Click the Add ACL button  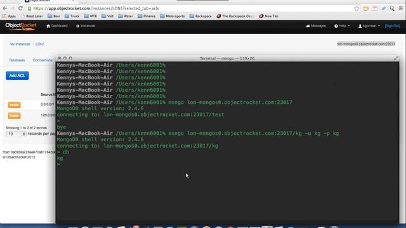click(17, 75)
